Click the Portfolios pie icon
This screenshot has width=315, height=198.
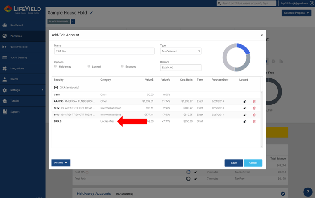[x=5, y=36]
